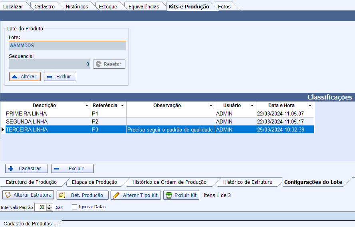Expand the Data e Hora column filter
The image size is (355, 227).
[310, 106]
